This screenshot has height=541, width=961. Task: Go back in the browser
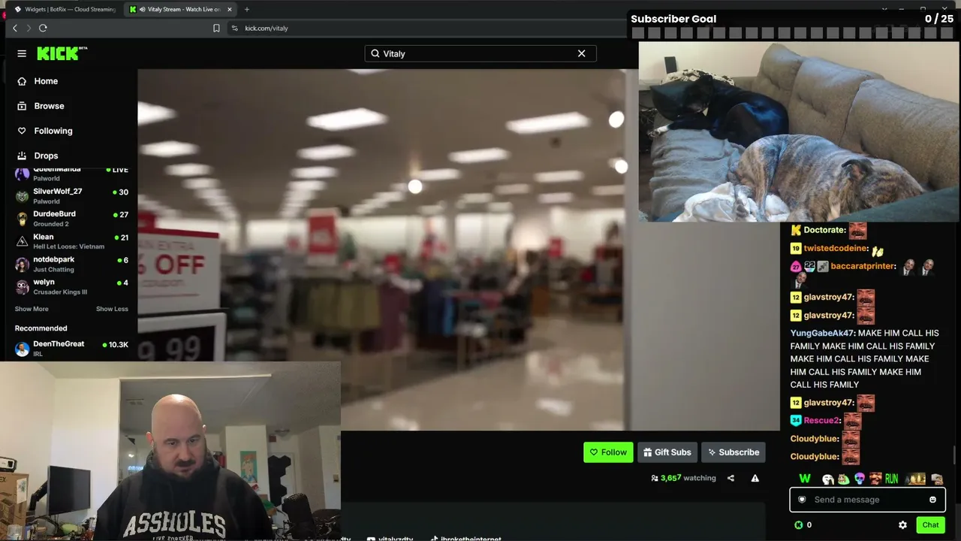tap(15, 28)
